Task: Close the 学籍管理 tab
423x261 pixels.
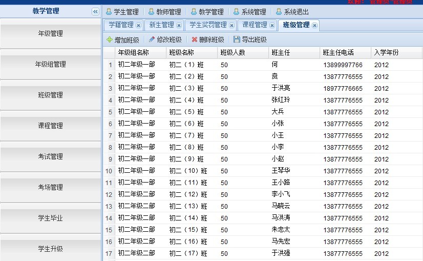Action: tap(138, 26)
